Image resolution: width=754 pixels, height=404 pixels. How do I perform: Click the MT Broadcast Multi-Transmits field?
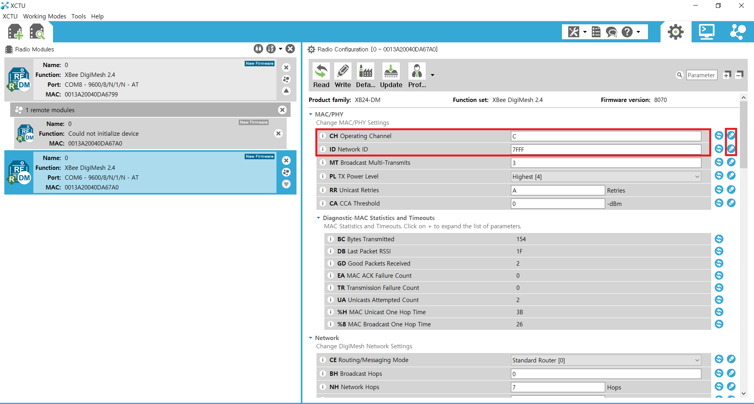click(606, 163)
